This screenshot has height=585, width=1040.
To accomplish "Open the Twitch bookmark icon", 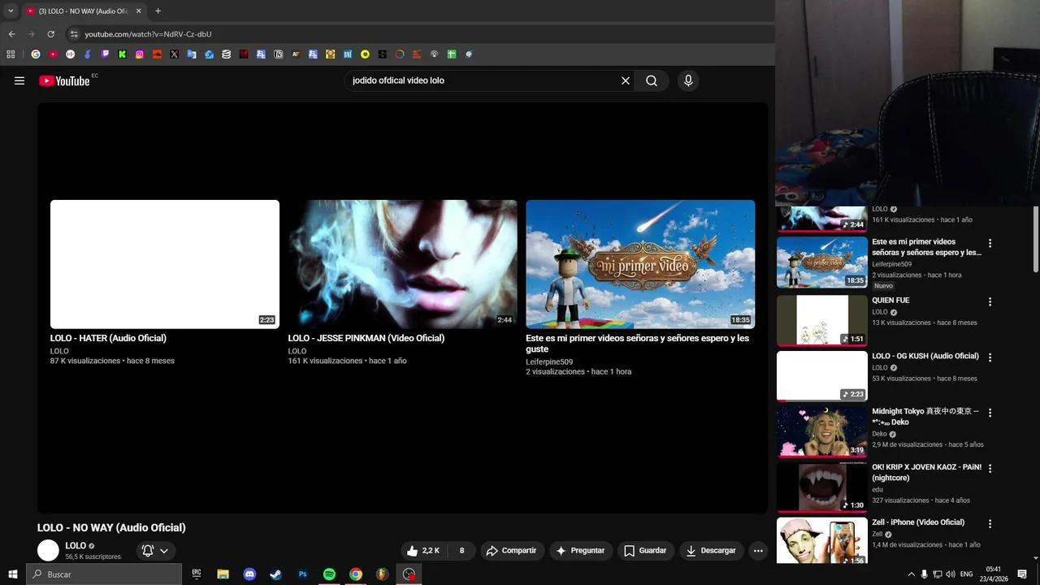I will tap(105, 54).
